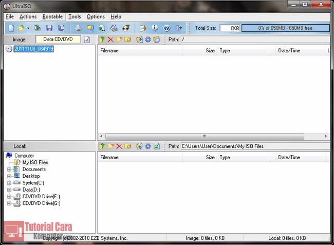Click the Local Path field with My ISO Files
This screenshot has height=245, width=334.
(x=255, y=146)
